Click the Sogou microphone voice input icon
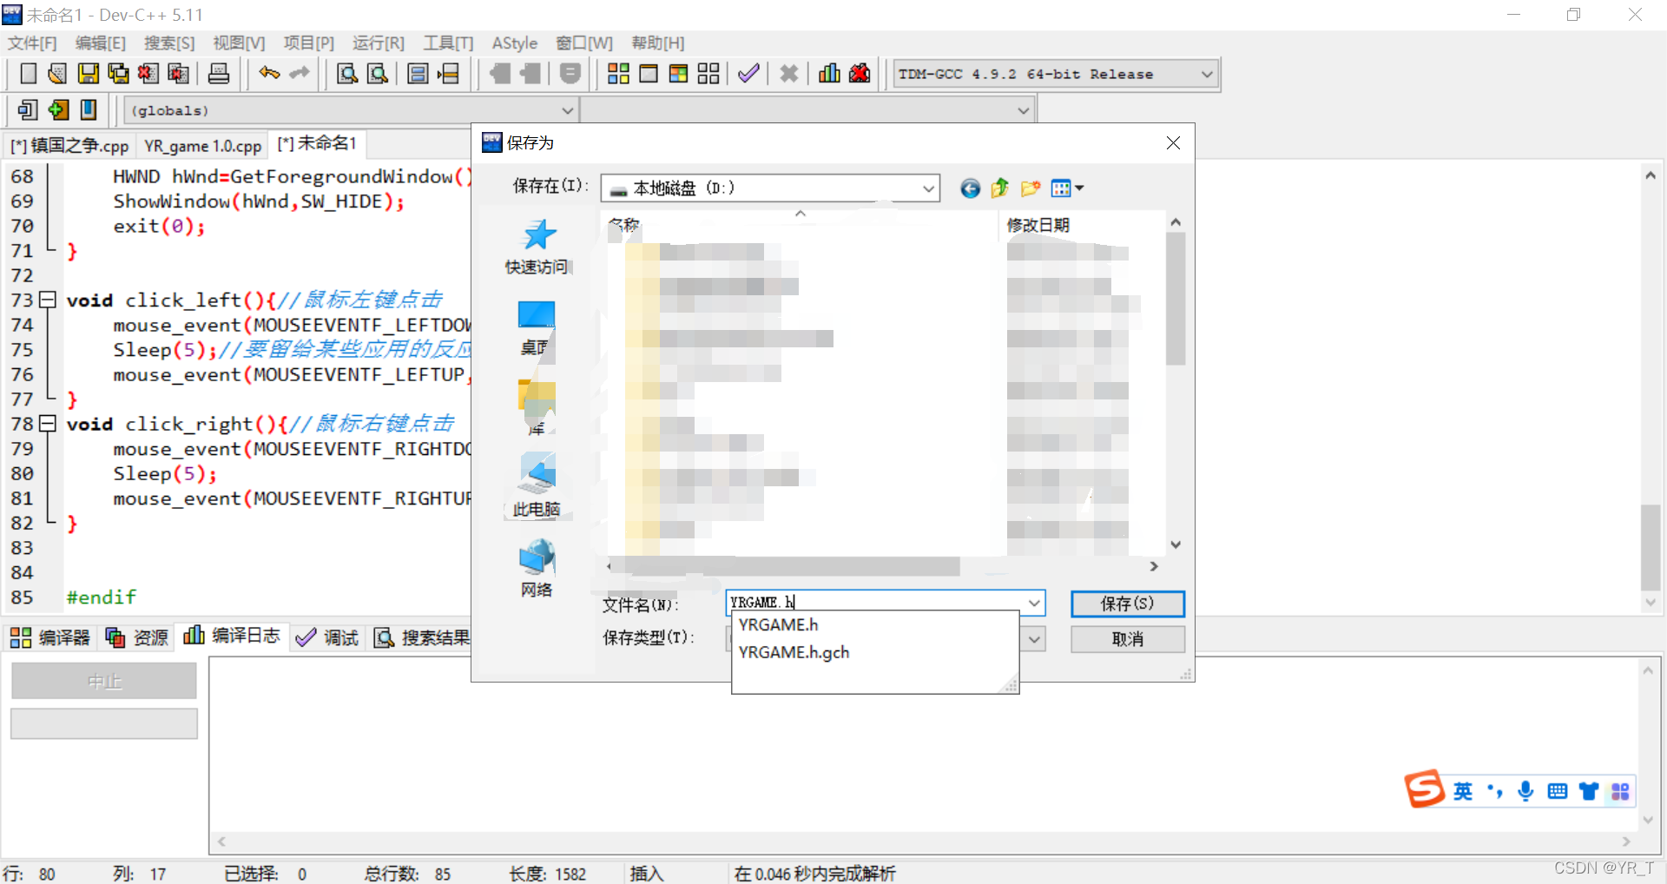1667x884 pixels. 1525,791
